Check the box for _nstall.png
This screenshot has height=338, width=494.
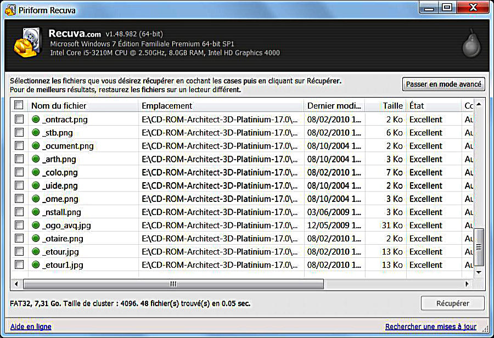(19, 212)
